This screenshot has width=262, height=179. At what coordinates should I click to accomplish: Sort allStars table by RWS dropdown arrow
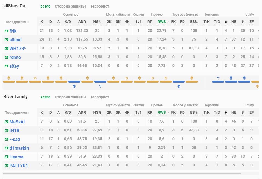pos(168,22)
